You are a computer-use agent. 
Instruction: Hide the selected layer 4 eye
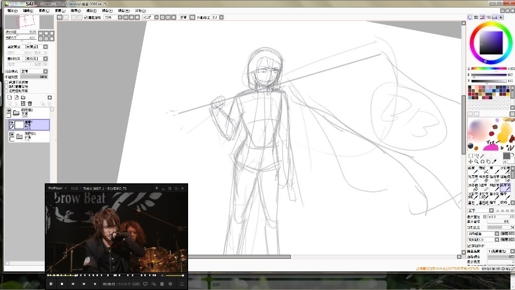tap(12, 123)
